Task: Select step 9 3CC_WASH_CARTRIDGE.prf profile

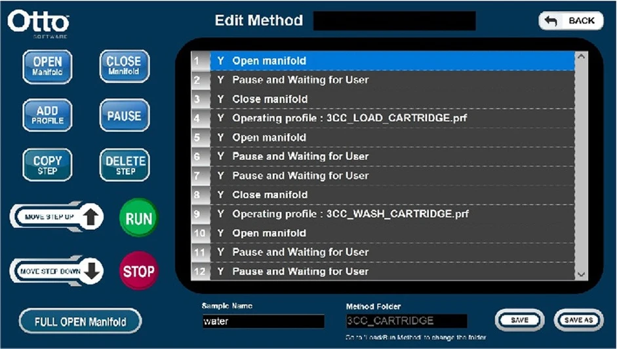Action: point(383,214)
